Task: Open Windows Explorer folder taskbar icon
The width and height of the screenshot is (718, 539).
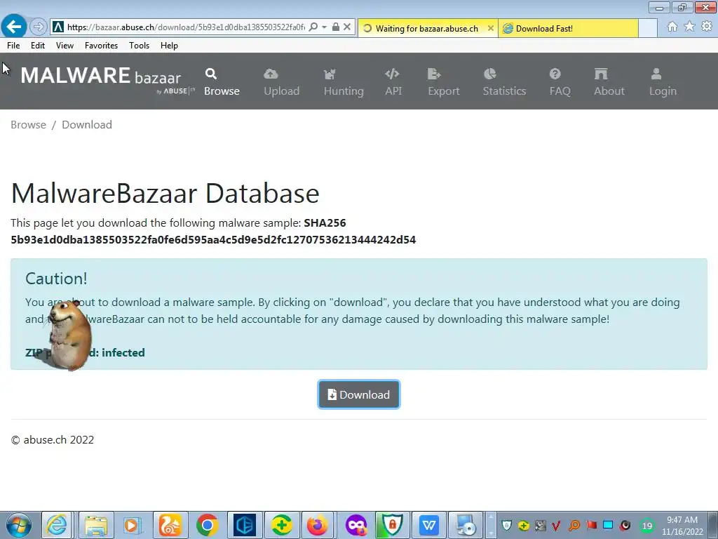Action: click(x=95, y=525)
